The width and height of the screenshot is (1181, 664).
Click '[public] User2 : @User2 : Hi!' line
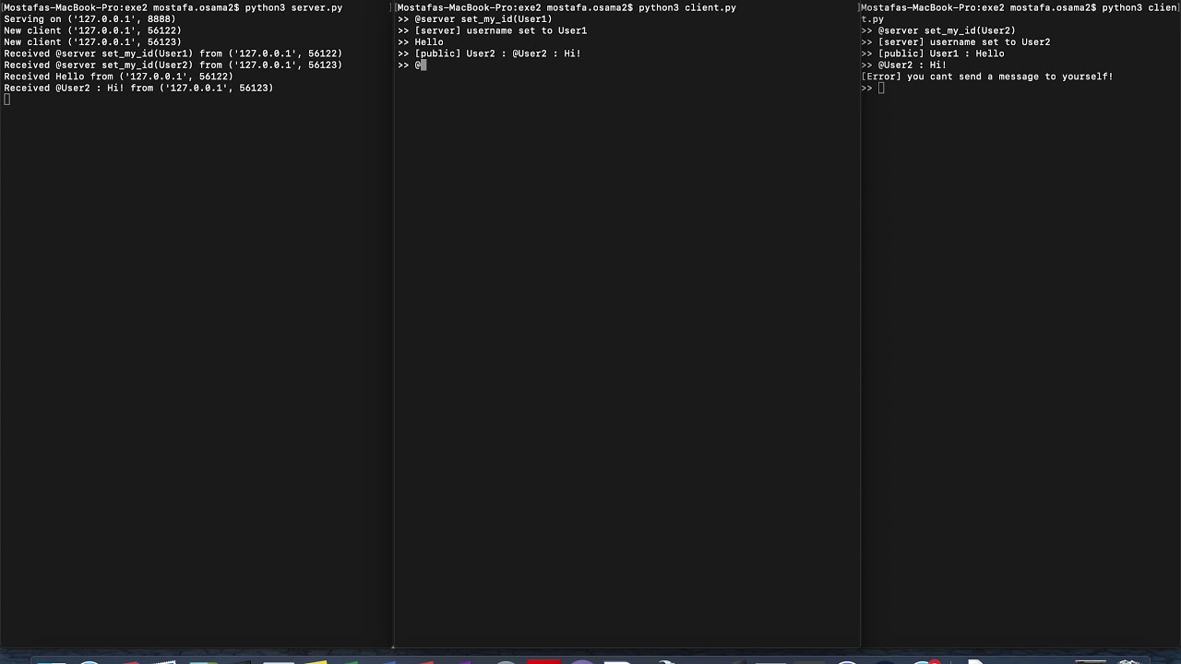pyautogui.click(x=489, y=53)
